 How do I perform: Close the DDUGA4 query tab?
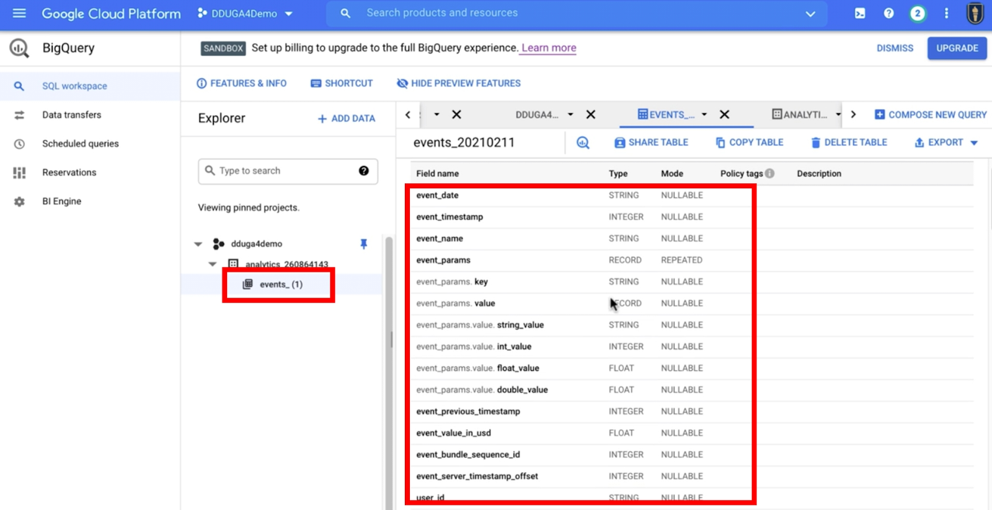[x=591, y=115]
